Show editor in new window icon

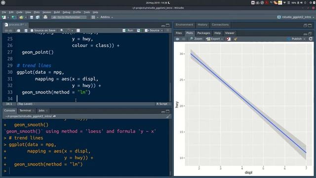pos(18,31)
